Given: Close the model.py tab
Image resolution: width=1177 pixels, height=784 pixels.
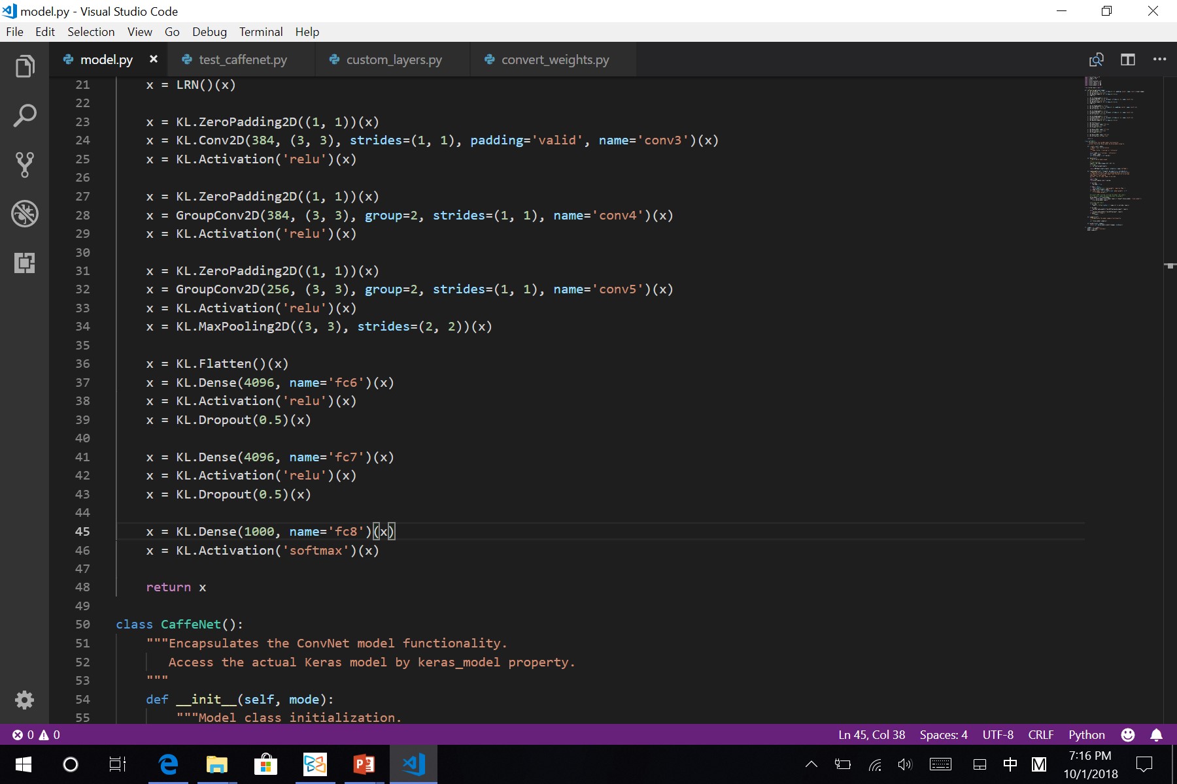Looking at the screenshot, I should (x=154, y=59).
